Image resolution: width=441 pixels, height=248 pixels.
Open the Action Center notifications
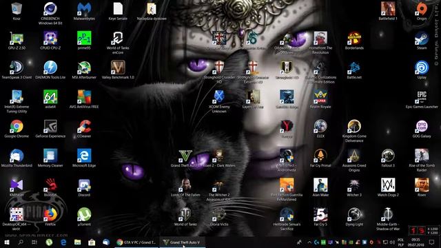point(432,242)
